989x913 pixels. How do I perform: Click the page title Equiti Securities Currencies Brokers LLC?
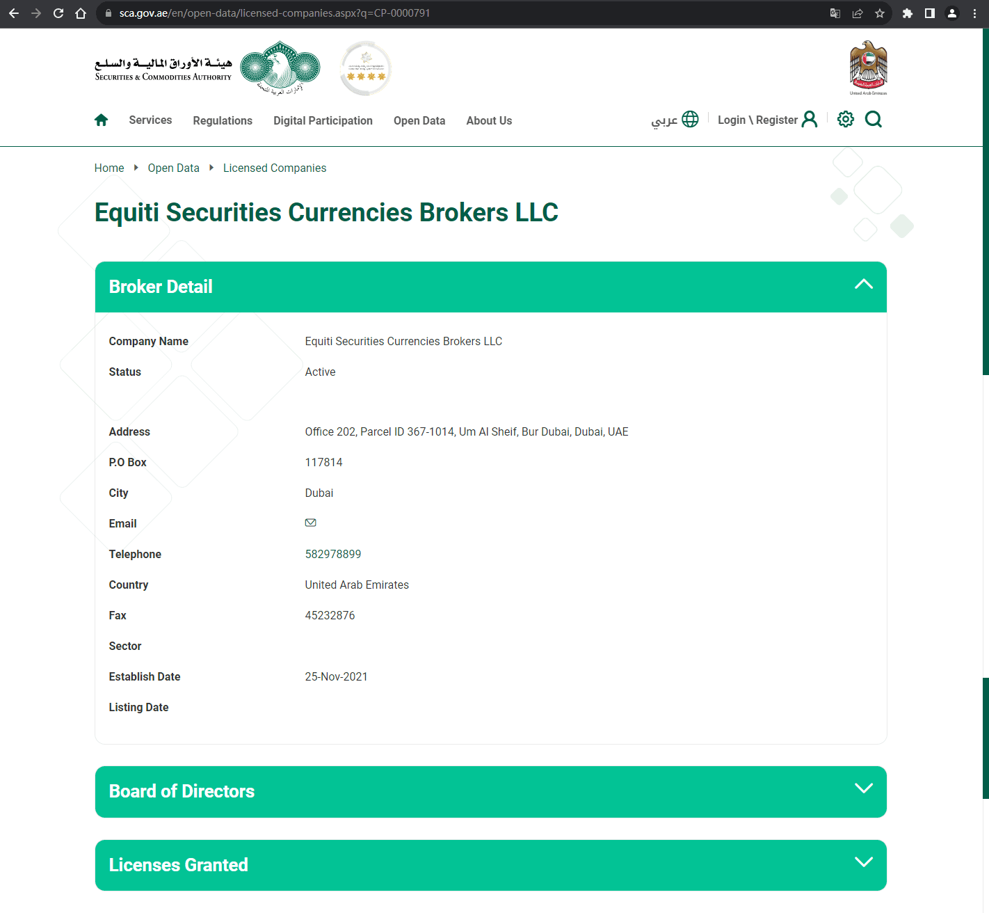pyautogui.click(x=326, y=212)
